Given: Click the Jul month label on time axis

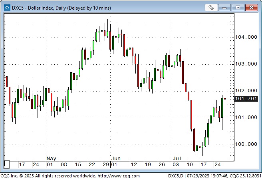Looking at the screenshot, I should [177, 159].
